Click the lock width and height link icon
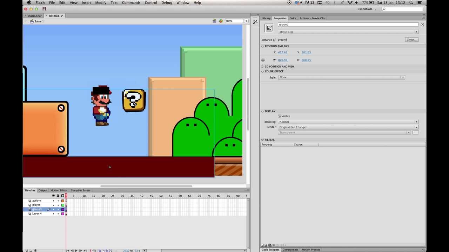449x252 pixels. pos(263,60)
